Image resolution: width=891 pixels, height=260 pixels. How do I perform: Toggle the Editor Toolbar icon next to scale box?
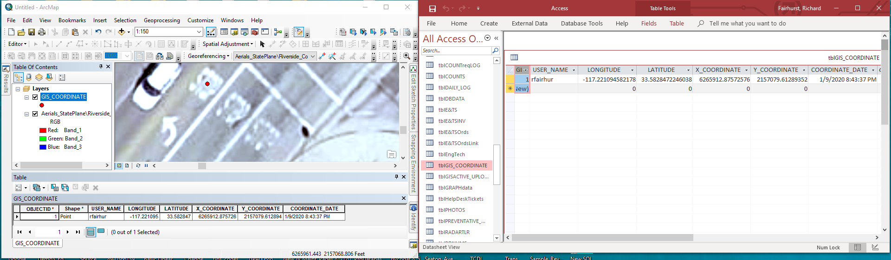211,32
